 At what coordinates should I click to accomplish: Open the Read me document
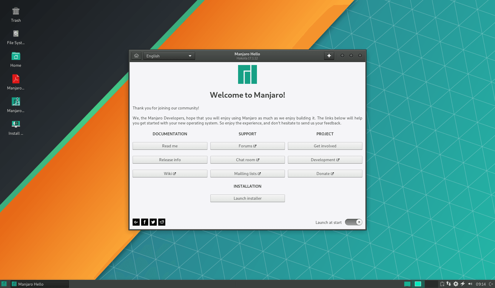[x=170, y=146]
